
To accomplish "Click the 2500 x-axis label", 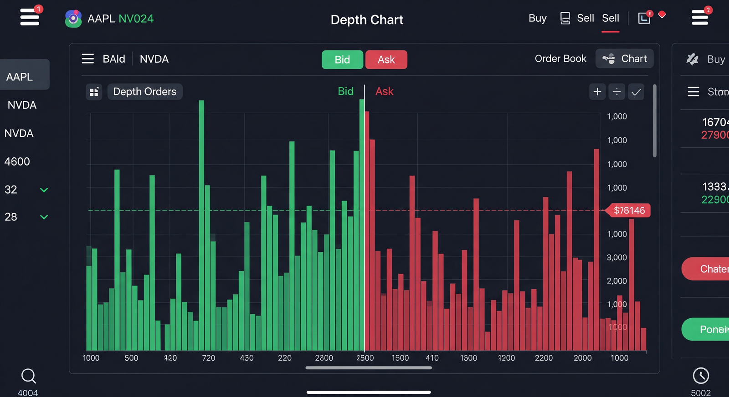I will 365,358.
